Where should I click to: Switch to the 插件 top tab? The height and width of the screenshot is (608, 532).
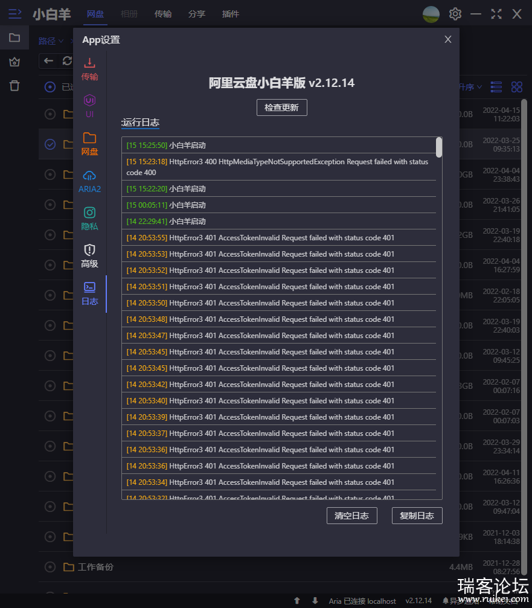230,14
